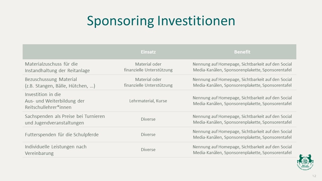Viewport: 322px width, 181px height.
Task: Select the Bezuschussung Material cell
Action: (60, 82)
